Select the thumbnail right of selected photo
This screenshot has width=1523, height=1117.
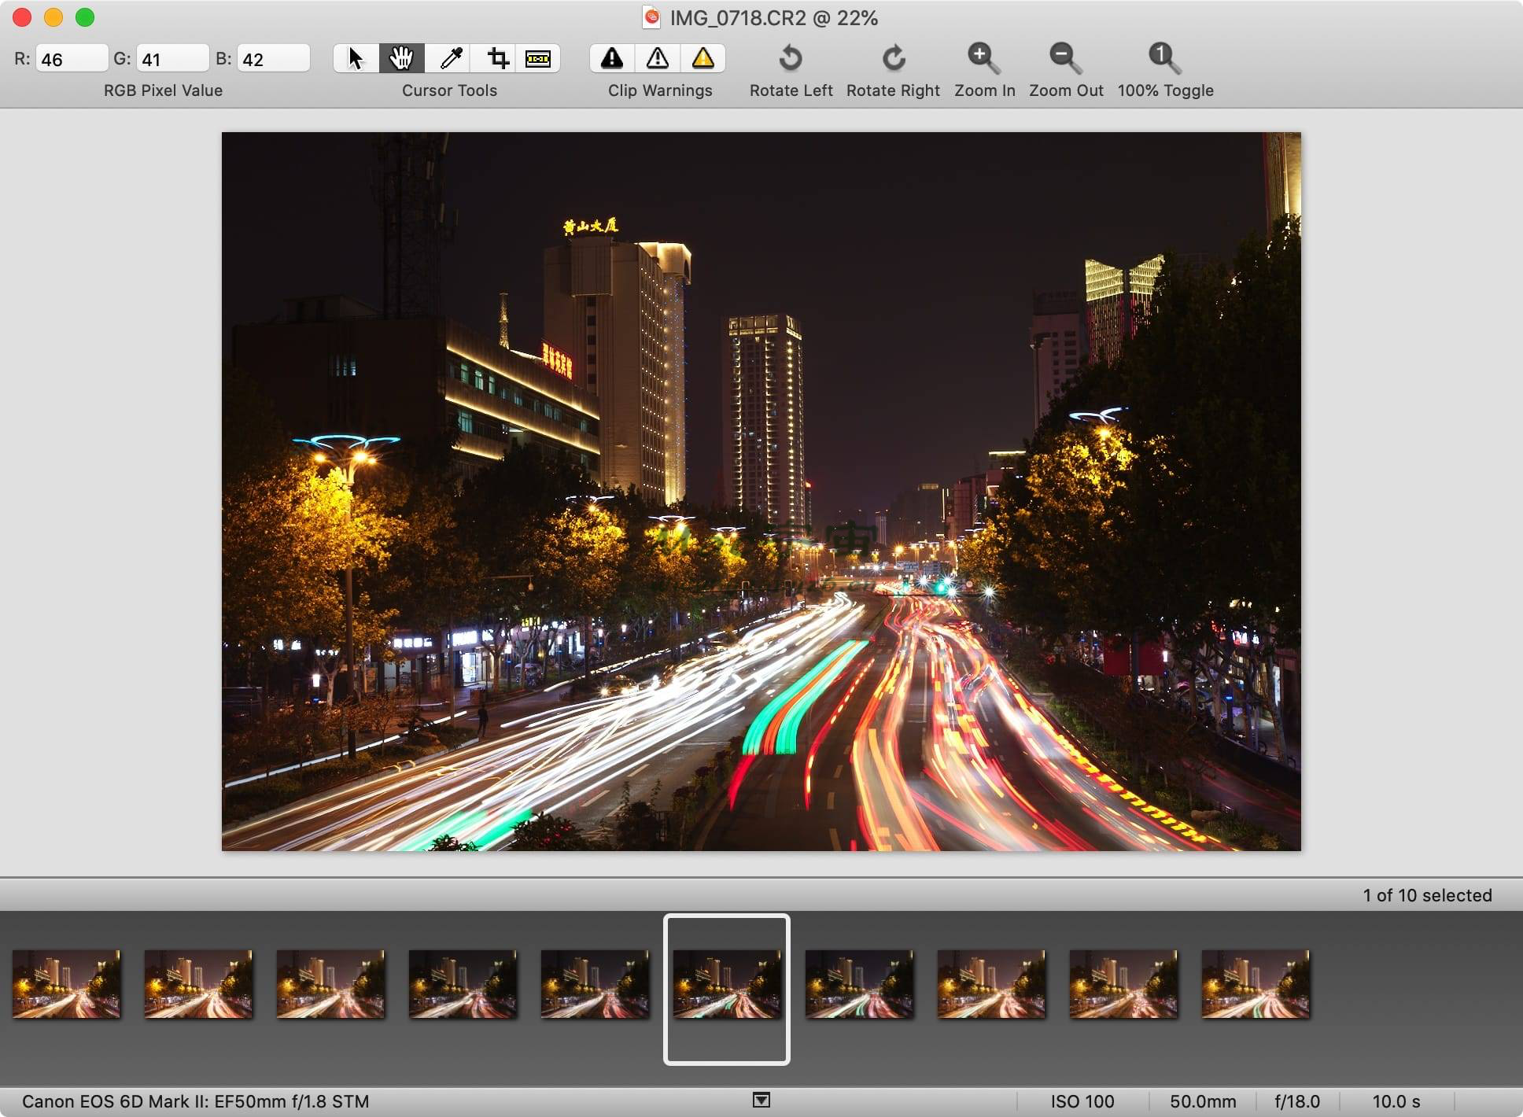pos(859,983)
